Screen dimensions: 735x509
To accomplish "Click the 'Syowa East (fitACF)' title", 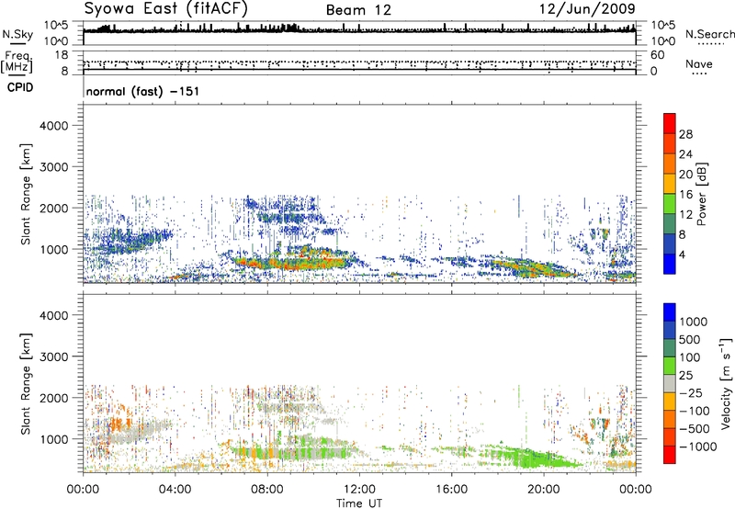I will pyautogui.click(x=166, y=9).
